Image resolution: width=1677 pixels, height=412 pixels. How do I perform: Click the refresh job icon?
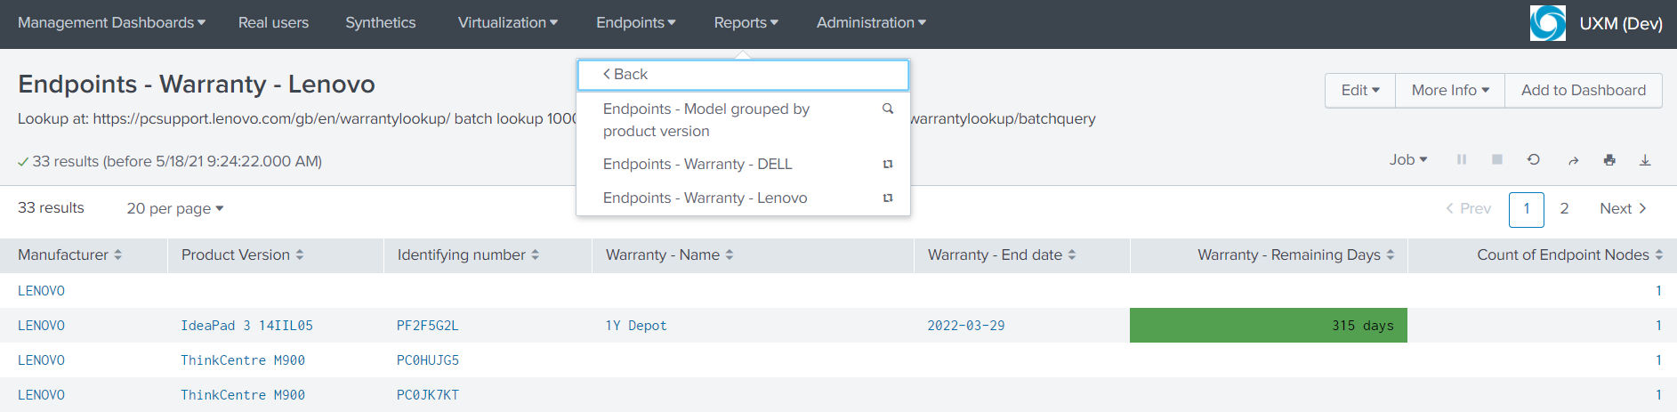(1533, 159)
